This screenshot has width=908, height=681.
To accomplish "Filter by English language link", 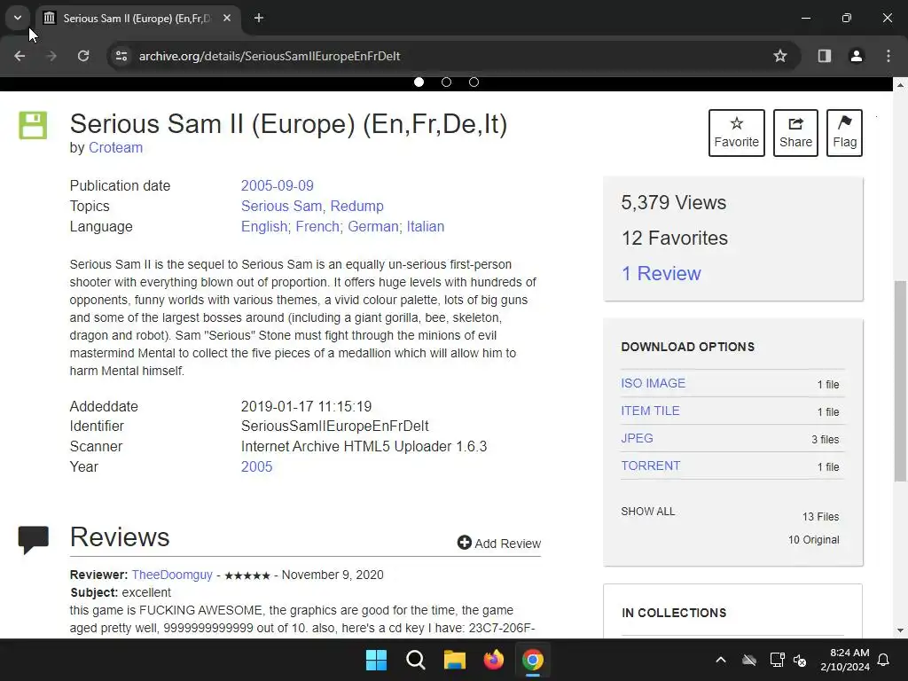I will click(264, 226).
